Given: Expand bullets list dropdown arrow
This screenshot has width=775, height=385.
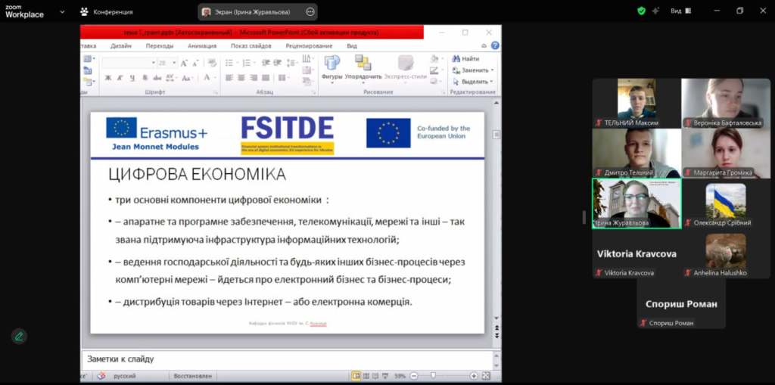Looking at the screenshot, I should click(236, 63).
